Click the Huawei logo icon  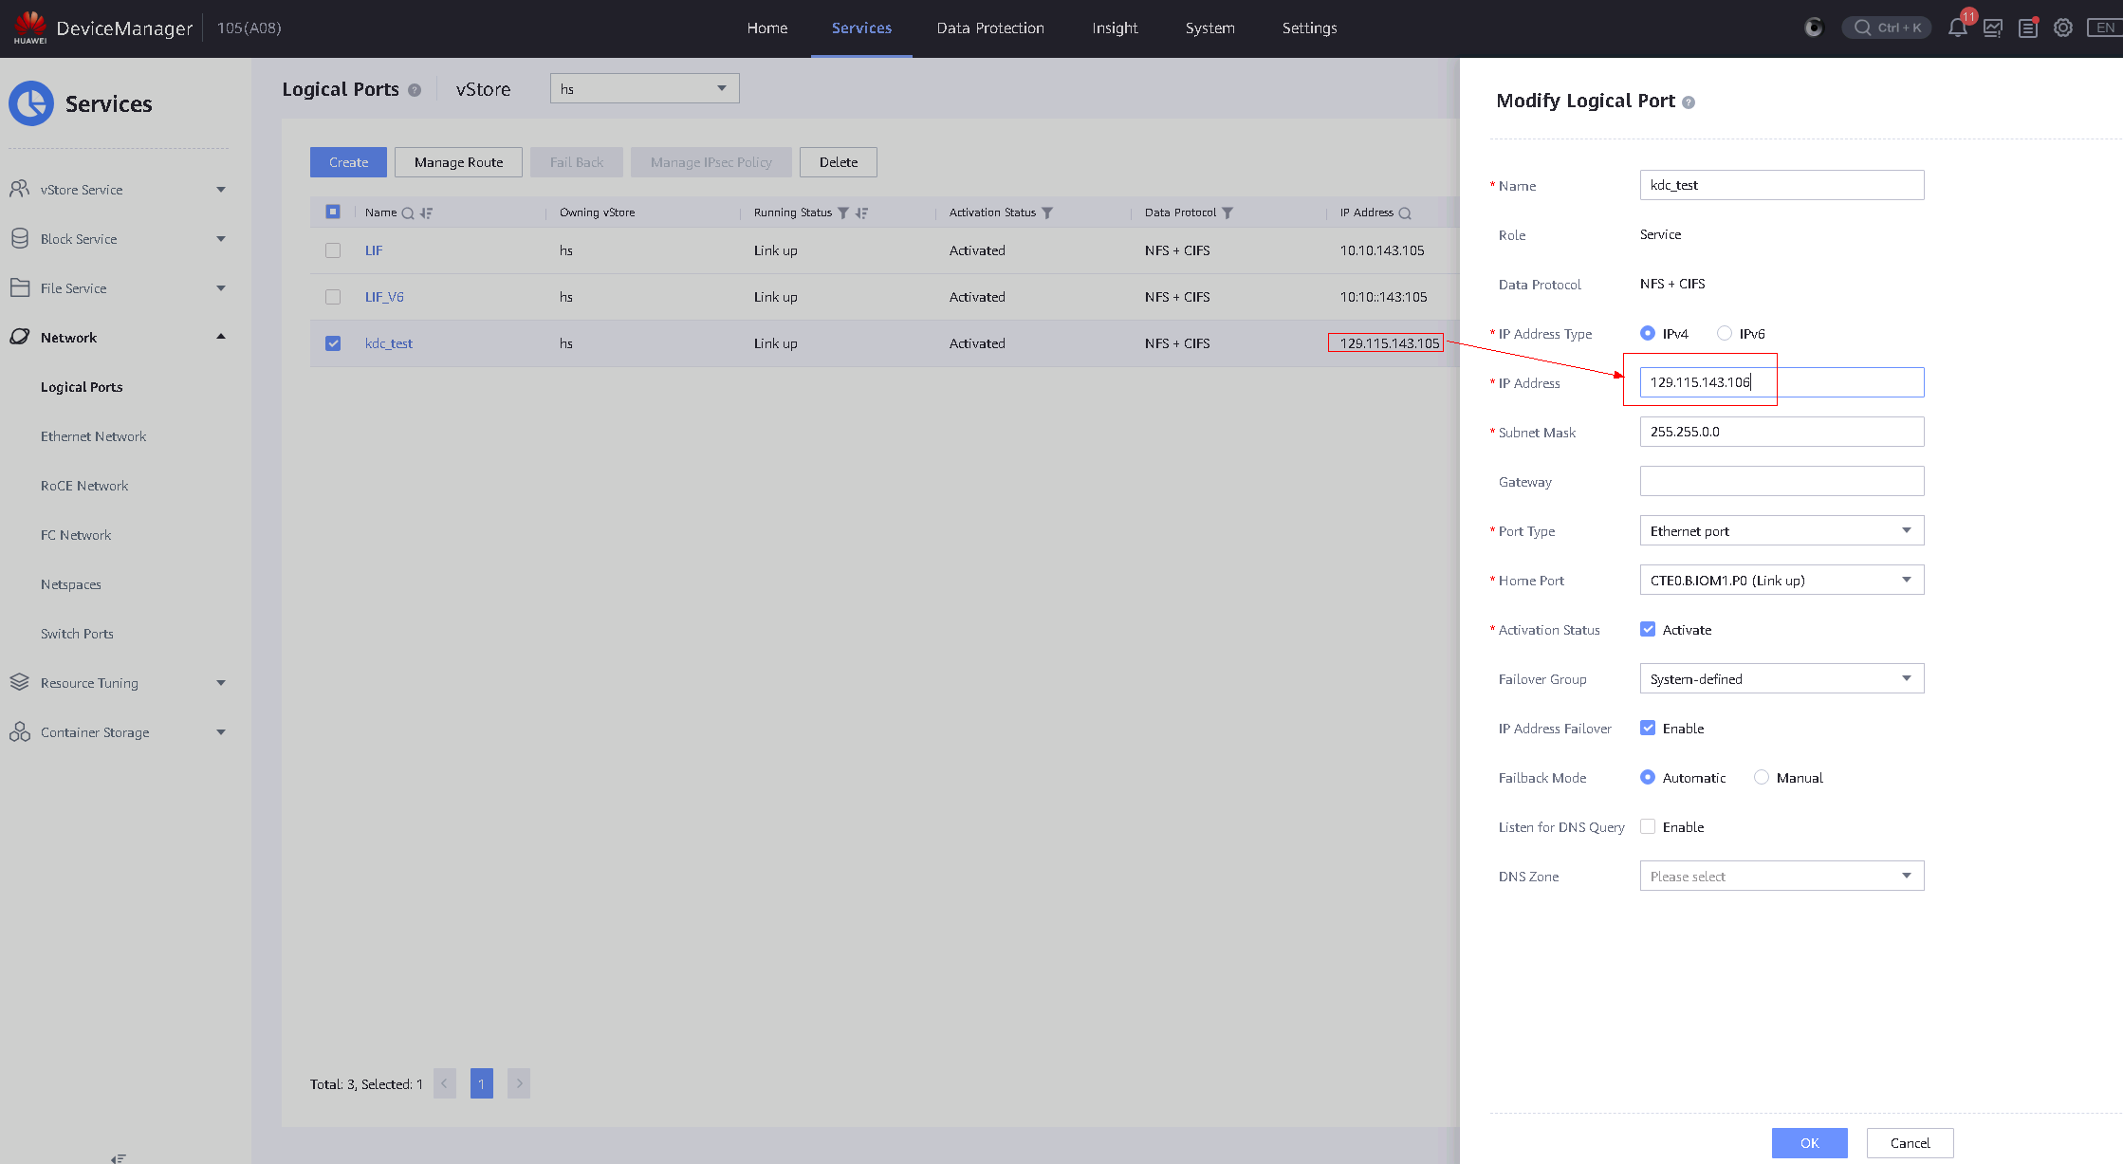pyautogui.click(x=30, y=27)
